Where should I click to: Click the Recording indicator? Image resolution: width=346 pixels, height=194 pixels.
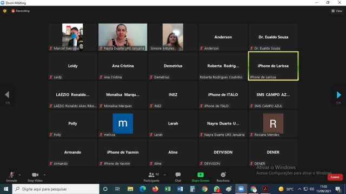click(21, 11)
